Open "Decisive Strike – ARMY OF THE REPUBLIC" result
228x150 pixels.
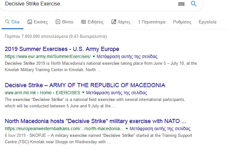tap(85, 85)
